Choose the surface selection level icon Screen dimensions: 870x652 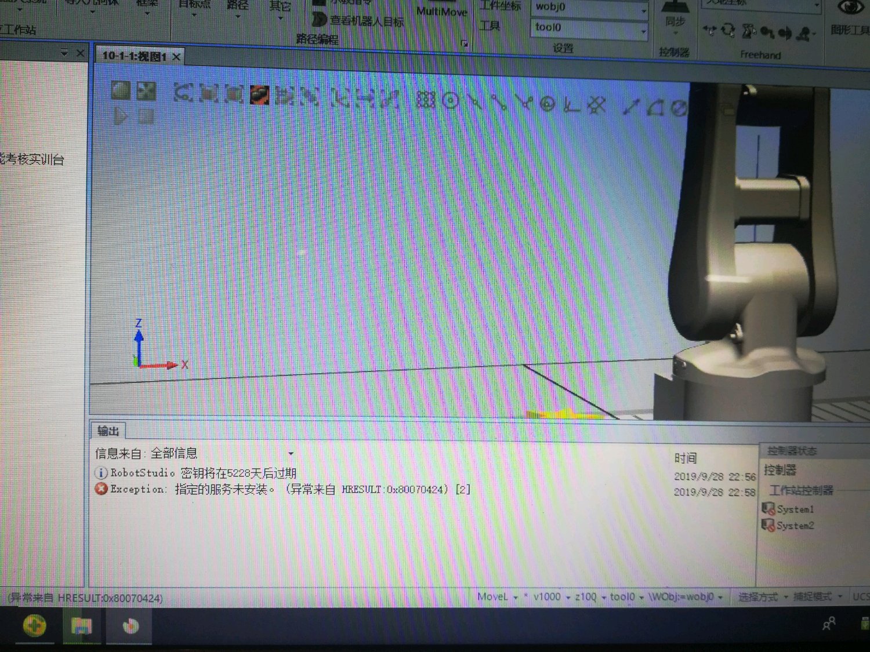pyautogui.click(x=209, y=93)
